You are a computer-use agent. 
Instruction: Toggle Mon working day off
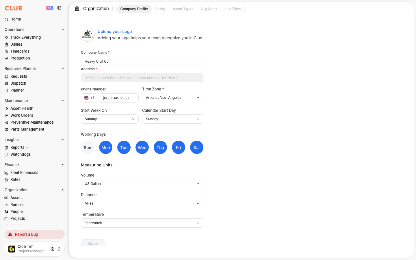pos(106,147)
